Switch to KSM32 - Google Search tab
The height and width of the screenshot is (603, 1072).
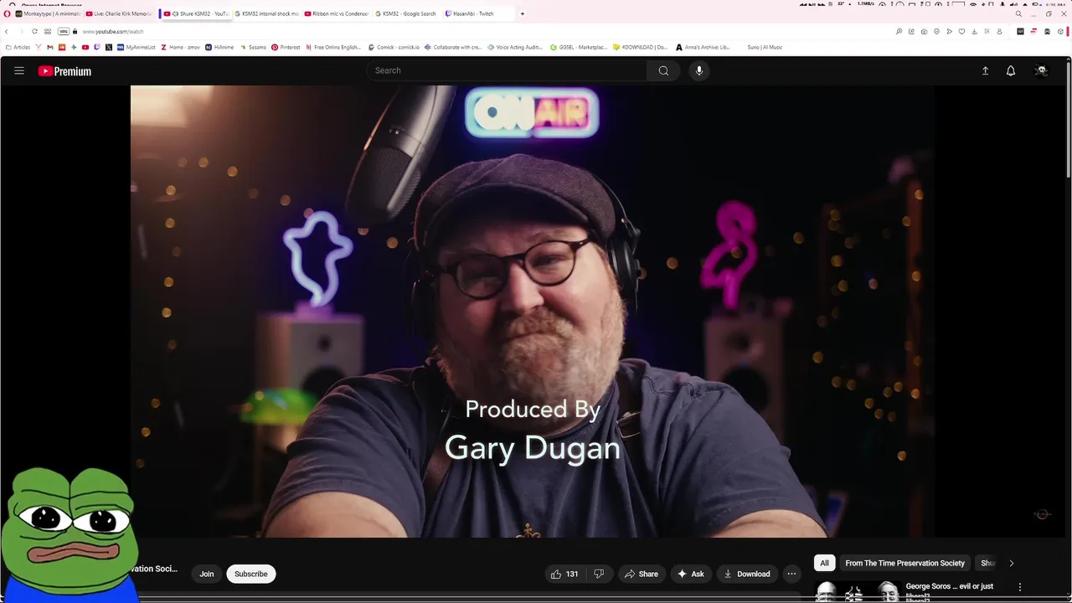(x=405, y=13)
